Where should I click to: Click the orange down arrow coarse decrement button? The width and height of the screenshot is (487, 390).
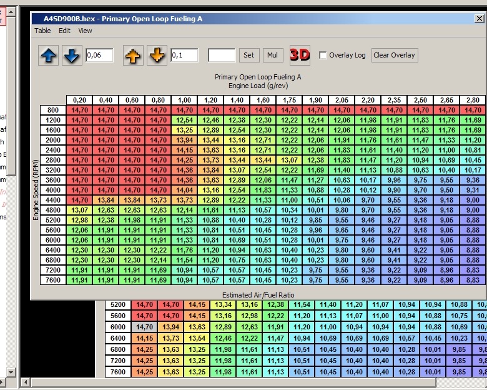pyautogui.click(x=157, y=56)
